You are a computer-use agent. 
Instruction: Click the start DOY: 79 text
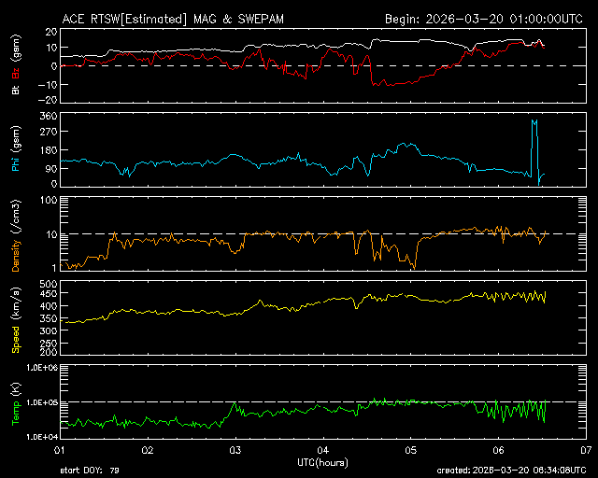[91, 471]
